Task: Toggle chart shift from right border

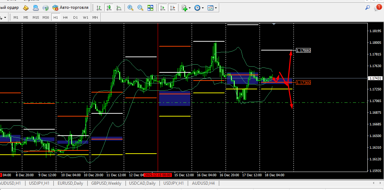Action: click(x=173, y=8)
